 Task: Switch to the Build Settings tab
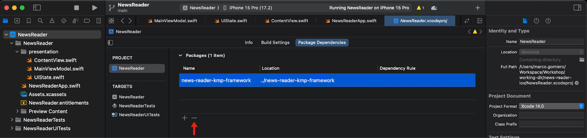pos(275,42)
